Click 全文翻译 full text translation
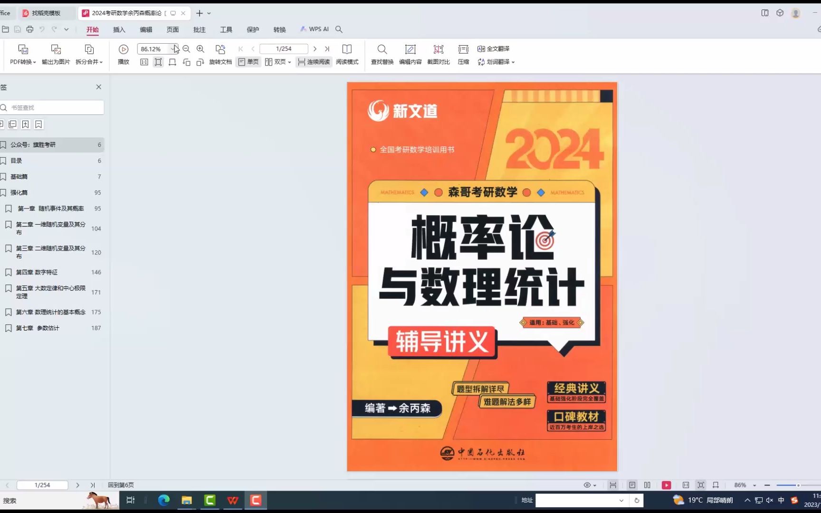The width and height of the screenshot is (821, 513). (x=494, y=49)
